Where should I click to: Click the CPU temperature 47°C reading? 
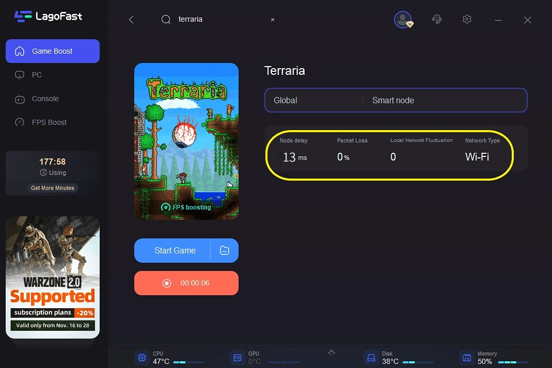pyautogui.click(x=161, y=361)
